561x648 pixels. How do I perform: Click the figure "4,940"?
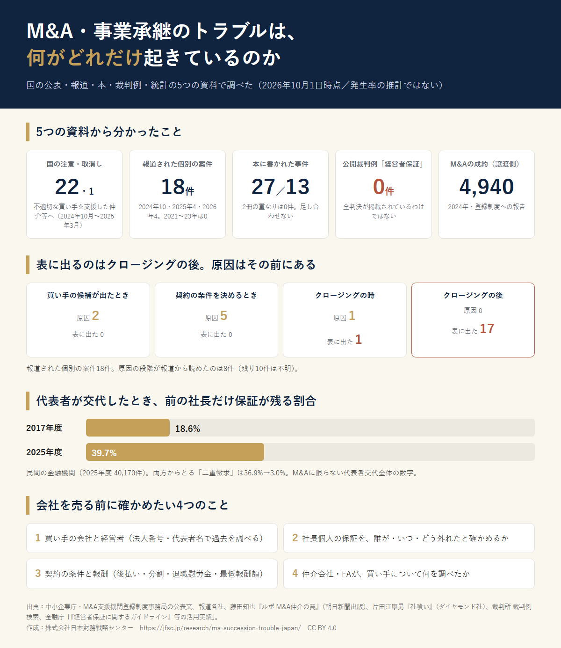tap(486, 187)
